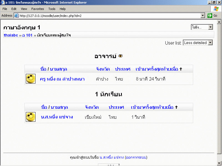
Task: Click the Windows flag logo in menu bar
Action: tap(216, 9)
